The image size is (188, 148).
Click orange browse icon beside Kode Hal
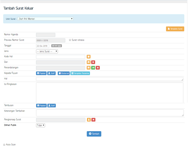88,57
